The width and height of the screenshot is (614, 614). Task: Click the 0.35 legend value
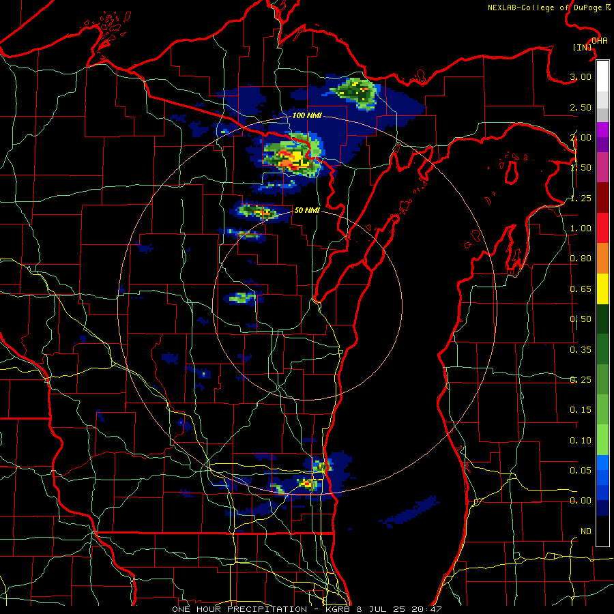tap(581, 350)
